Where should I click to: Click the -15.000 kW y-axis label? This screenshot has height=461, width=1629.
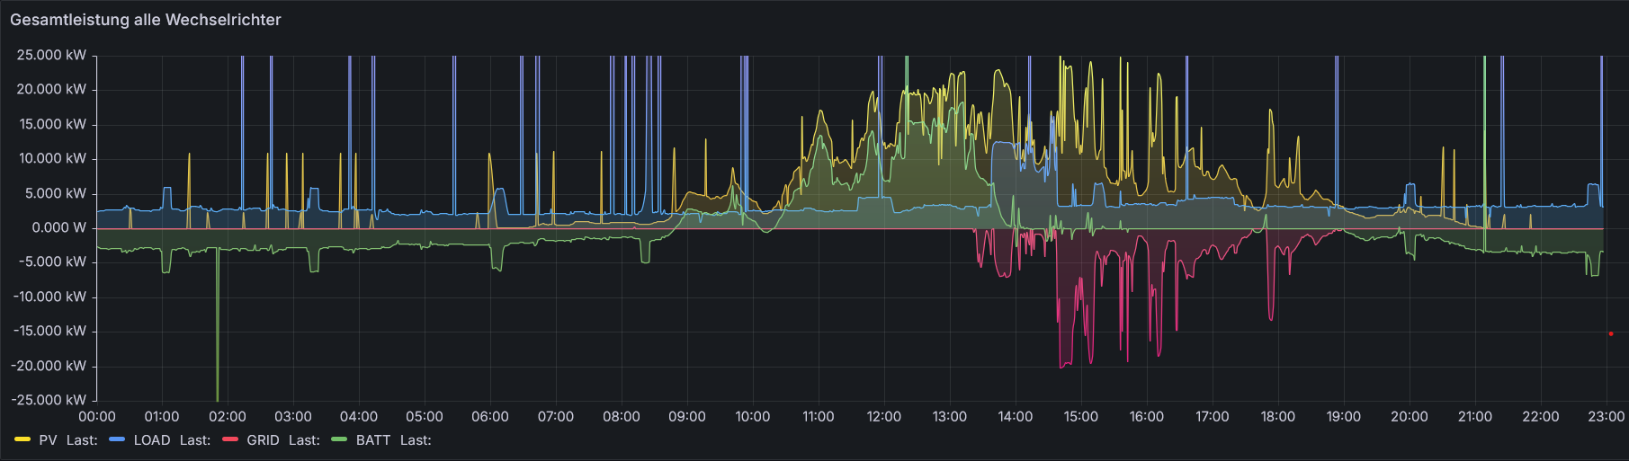pos(49,332)
